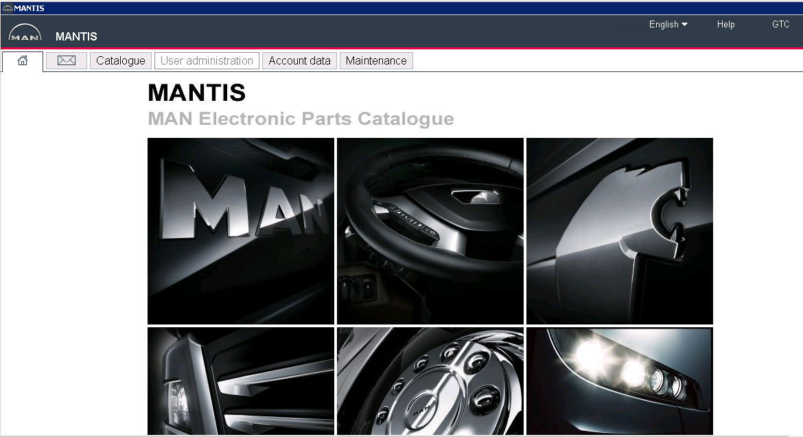Expand the English language dropdown
Viewport: 803px width, 437px height.
tap(668, 25)
